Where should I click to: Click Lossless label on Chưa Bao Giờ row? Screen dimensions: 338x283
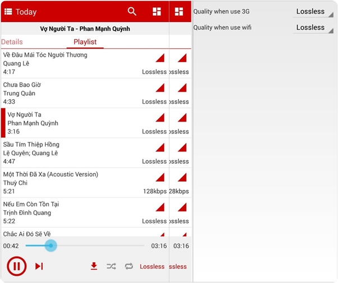(154, 101)
